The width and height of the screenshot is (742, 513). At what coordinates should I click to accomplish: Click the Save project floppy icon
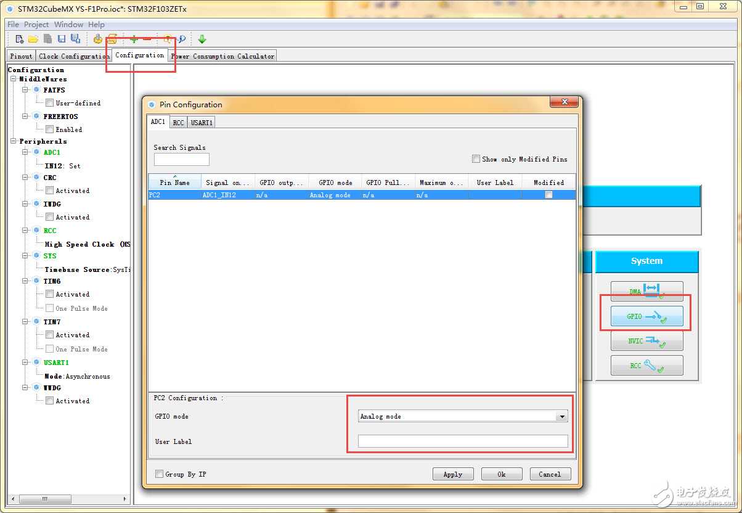coord(62,39)
